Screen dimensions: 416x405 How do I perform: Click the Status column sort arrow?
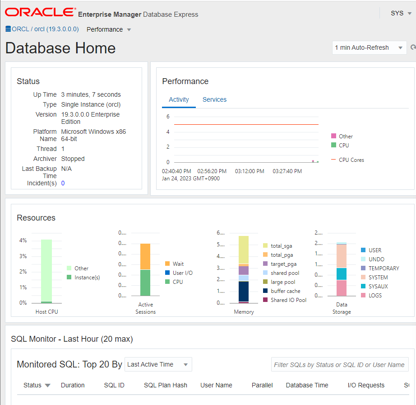47,385
